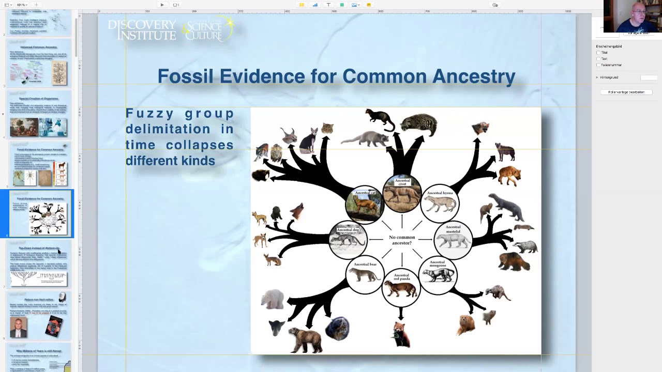Open the Media insert icon
Screen dimensions: 662x372
click(355, 5)
